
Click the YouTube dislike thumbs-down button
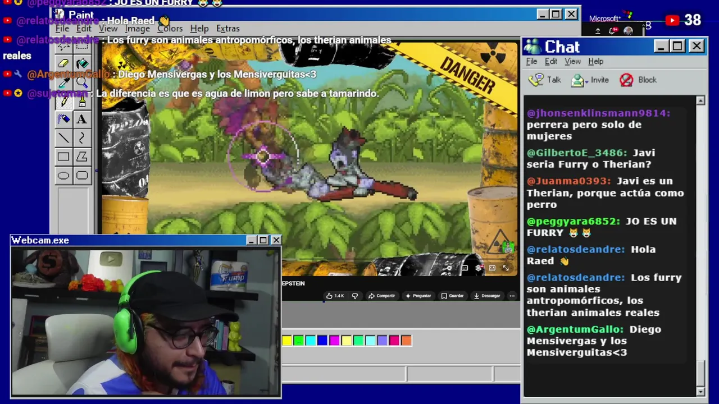coord(355,296)
